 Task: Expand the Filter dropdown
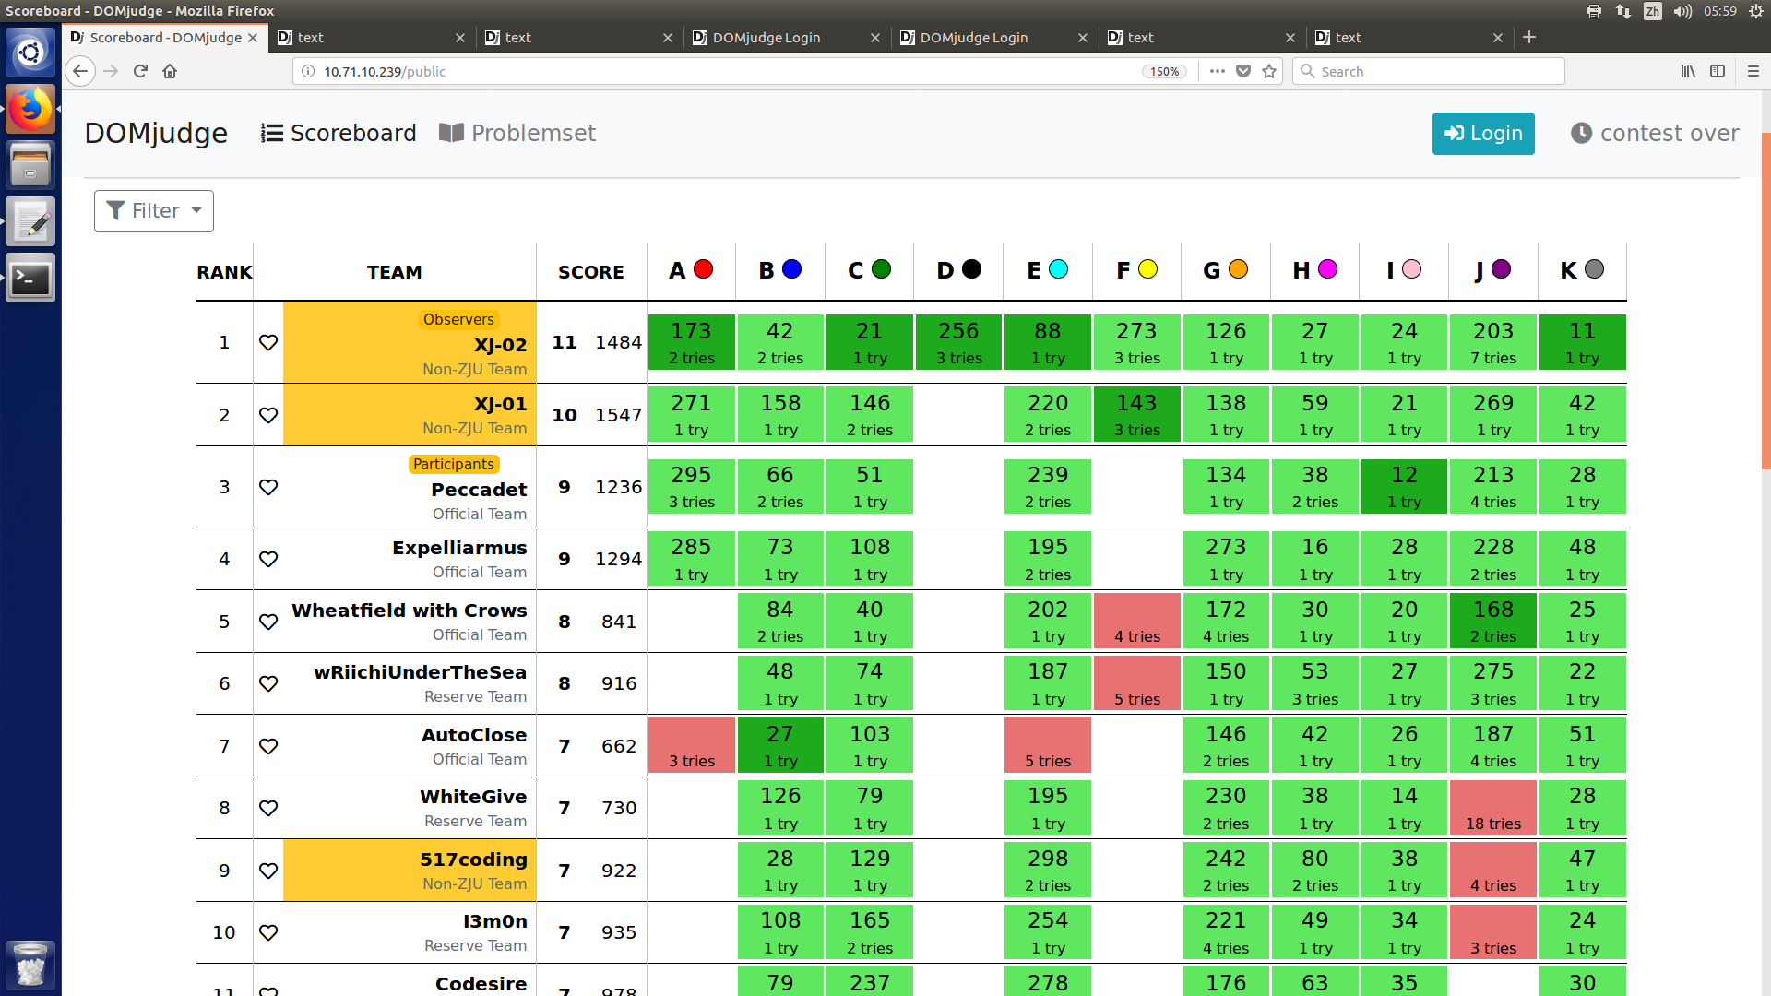tap(154, 211)
